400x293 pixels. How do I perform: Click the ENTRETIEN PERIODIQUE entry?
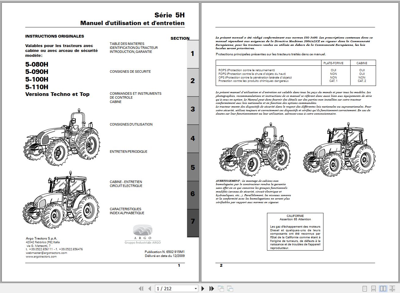(128, 152)
